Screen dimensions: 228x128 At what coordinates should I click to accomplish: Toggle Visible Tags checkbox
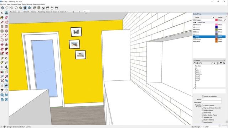click(x=203, y=113)
